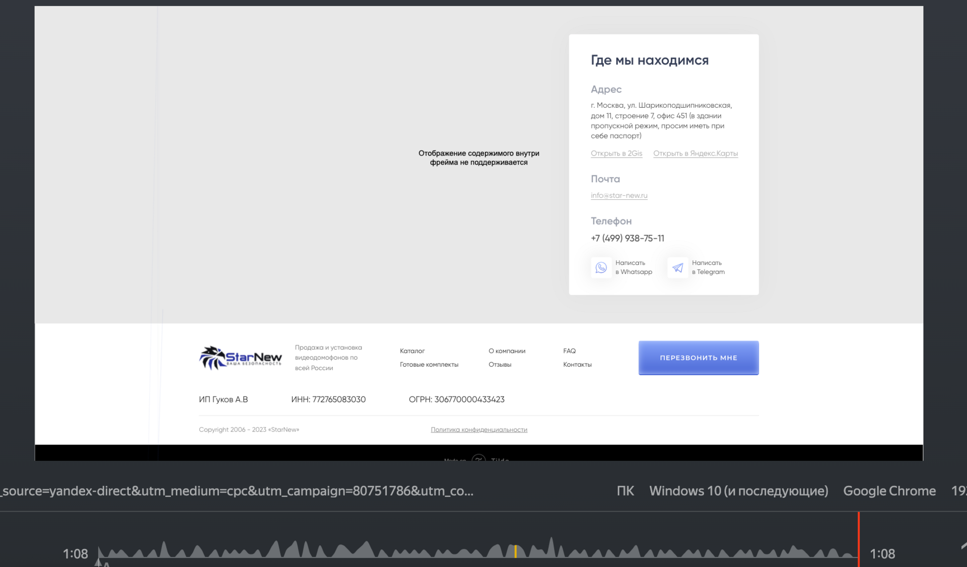Click 'ИП Гуков А.В' text
This screenshot has height=567, width=967.
click(223, 399)
